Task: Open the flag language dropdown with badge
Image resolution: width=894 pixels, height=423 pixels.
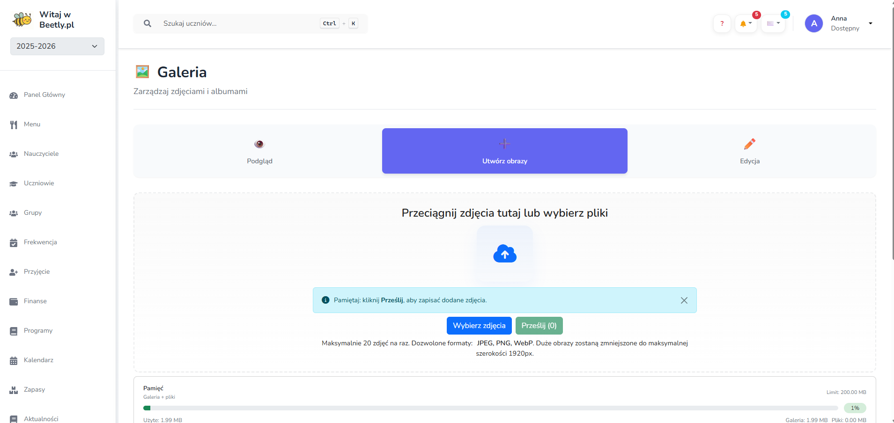Action: point(773,23)
